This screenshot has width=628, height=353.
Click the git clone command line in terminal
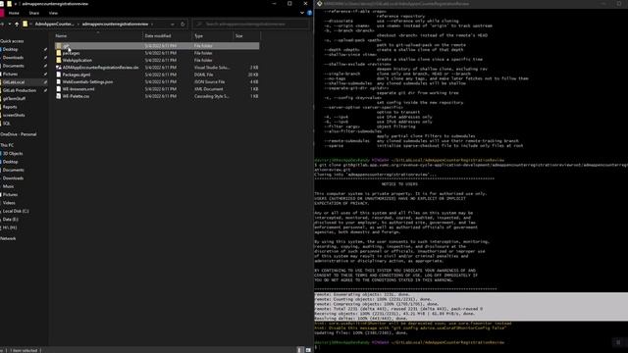(471, 167)
